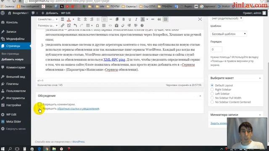Click the presenter webcam video thumbnail
269x151 pixels.
pyautogui.click(x=247, y=133)
